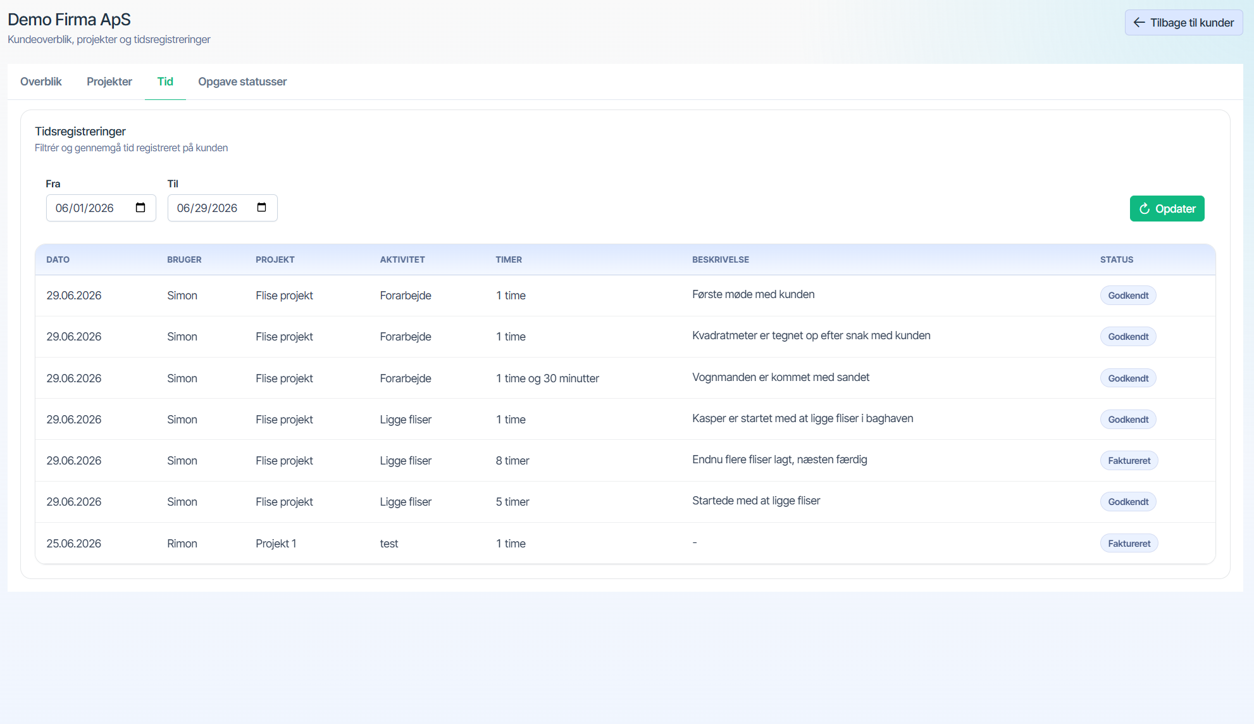Switch to the Overblik tab
The height and width of the screenshot is (724, 1254).
click(x=41, y=82)
